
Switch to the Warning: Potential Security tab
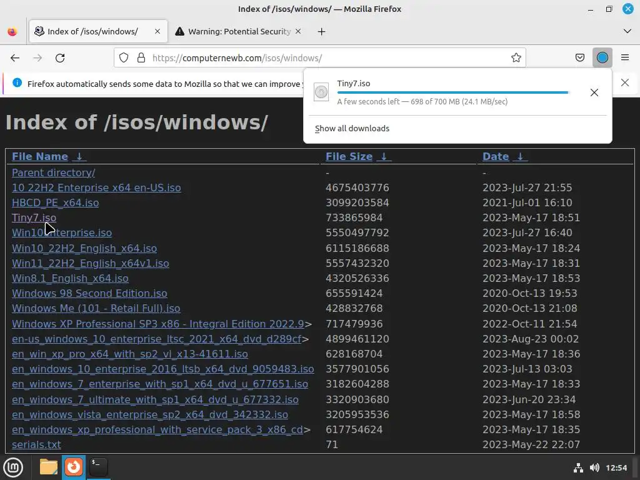tap(239, 31)
